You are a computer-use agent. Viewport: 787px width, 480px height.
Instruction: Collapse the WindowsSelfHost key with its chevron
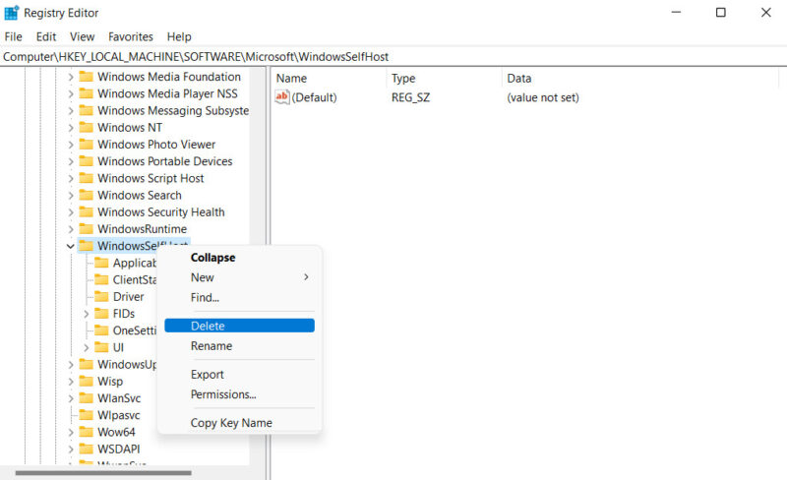71,246
